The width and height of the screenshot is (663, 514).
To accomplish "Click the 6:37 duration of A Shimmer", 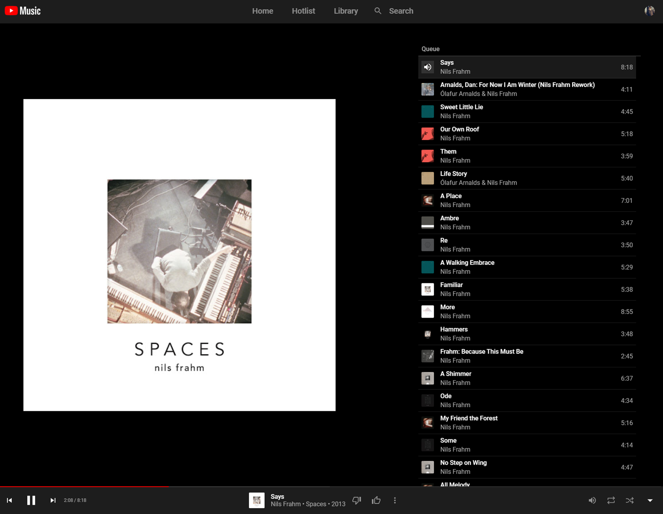I will [627, 378].
